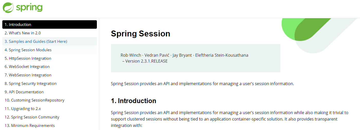
Task: Click the 1. Introduction heading
Action: point(134,101)
